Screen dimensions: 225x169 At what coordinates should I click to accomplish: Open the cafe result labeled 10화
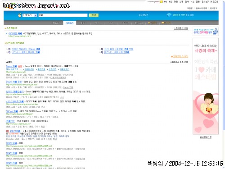click(11, 163)
